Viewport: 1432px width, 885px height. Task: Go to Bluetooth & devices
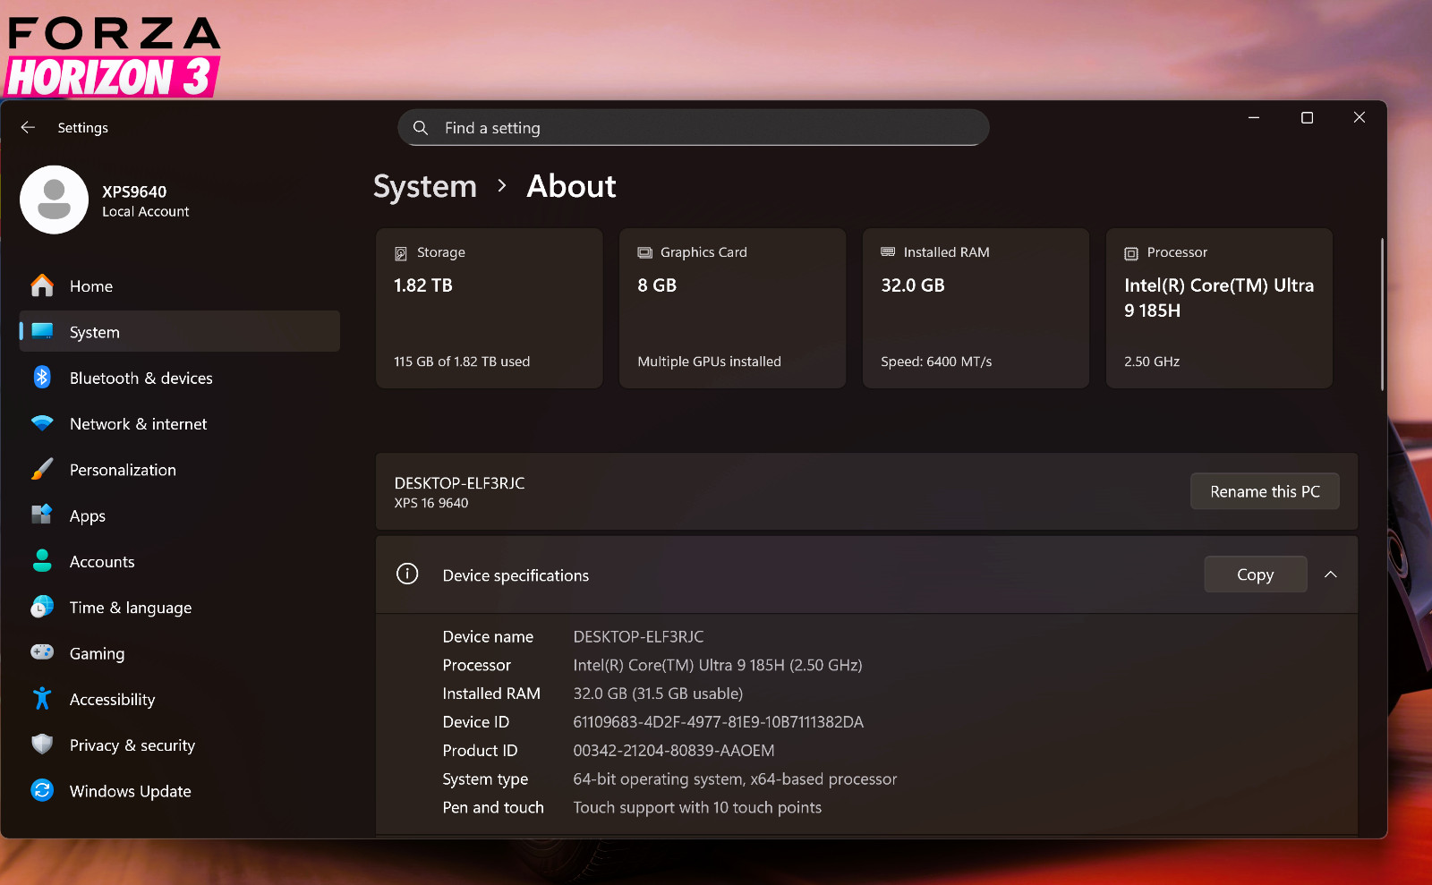point(179,378)
